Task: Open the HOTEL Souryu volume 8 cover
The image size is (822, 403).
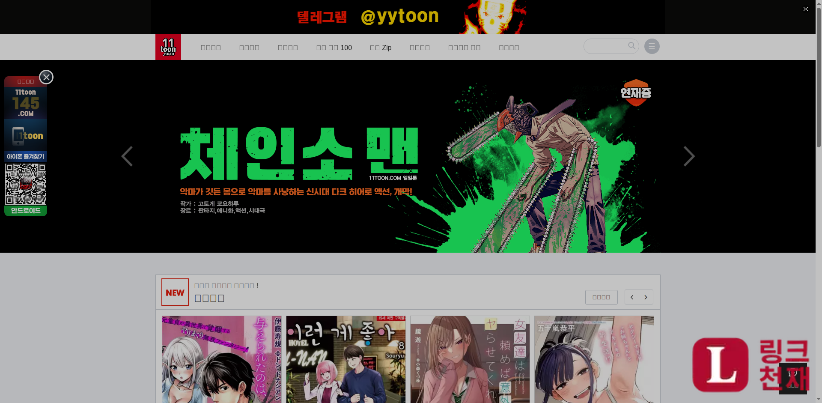Action: pyautogui.click(x=346, y=359)
